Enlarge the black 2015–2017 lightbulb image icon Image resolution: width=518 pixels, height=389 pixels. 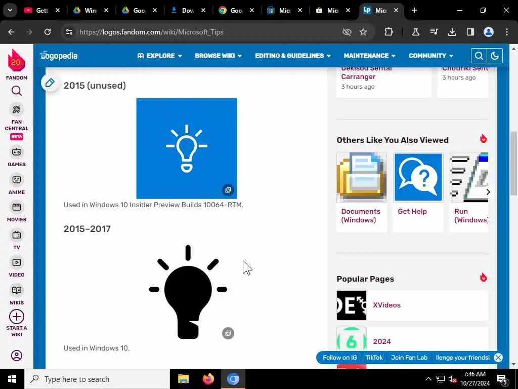[x=228, y=333]
